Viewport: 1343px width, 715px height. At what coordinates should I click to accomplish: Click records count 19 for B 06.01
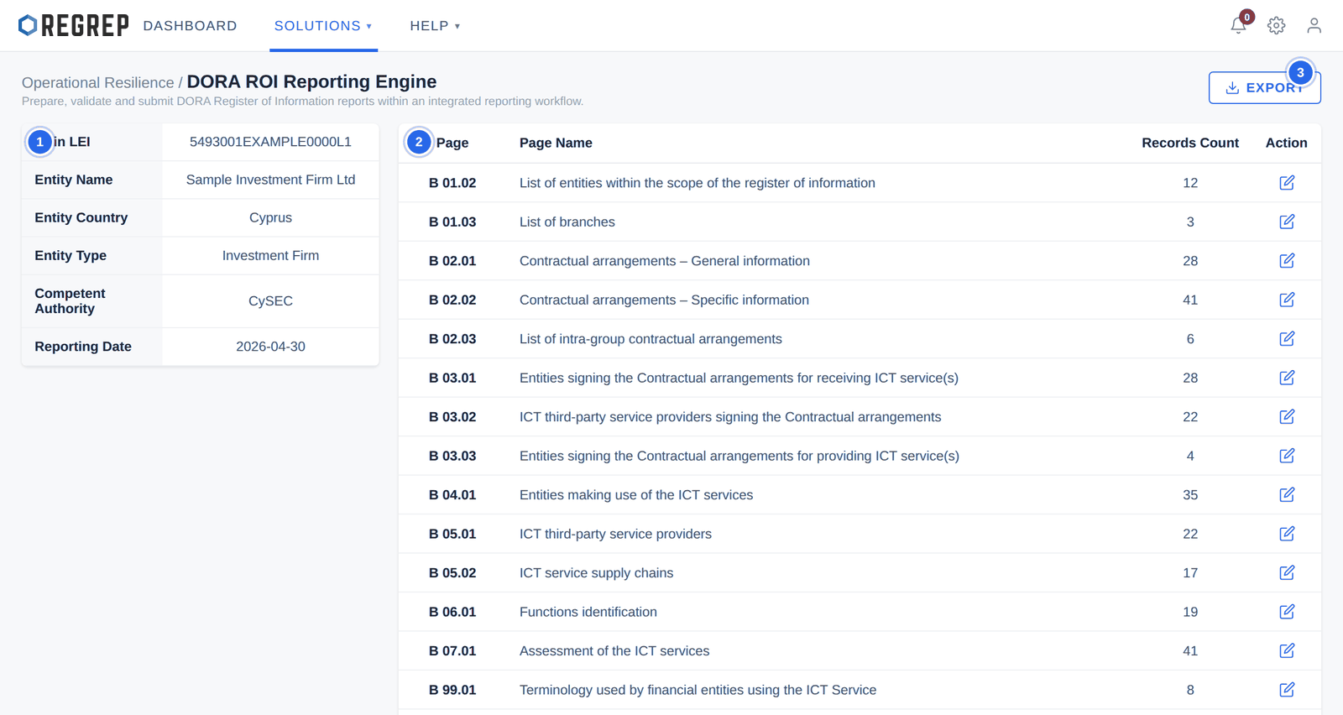click(1190, 612)
